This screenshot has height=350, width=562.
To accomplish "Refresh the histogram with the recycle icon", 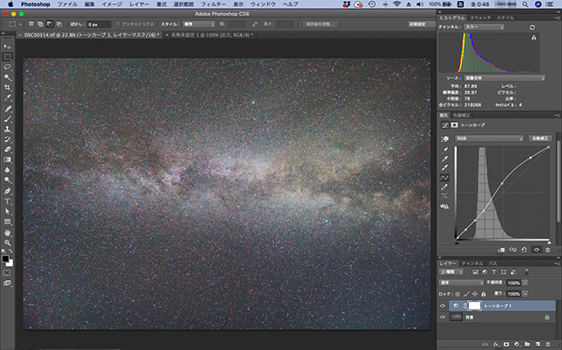I will (x=532, y=27).
